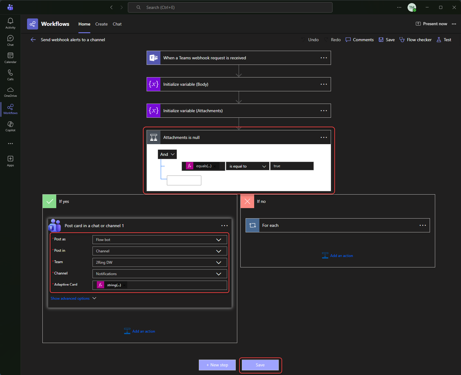Viewport: 461px width, 375px height.
Task: Open Initialize variable (Body) step menu
Action: [324, 84]
